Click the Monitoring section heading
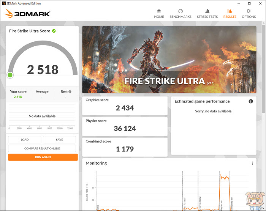Viewport: 266px width, 211px height. [x=96, y=163]
